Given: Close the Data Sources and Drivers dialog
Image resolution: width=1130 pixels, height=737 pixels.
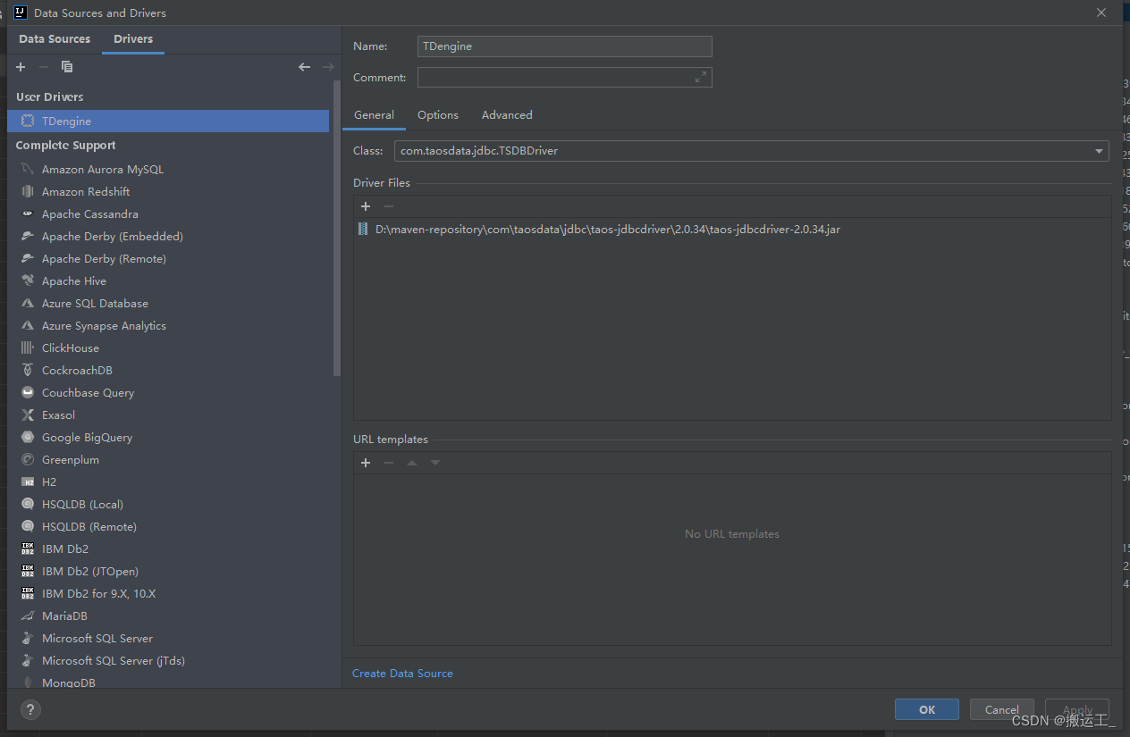Looking at the screenshot, I should 1100,13.
